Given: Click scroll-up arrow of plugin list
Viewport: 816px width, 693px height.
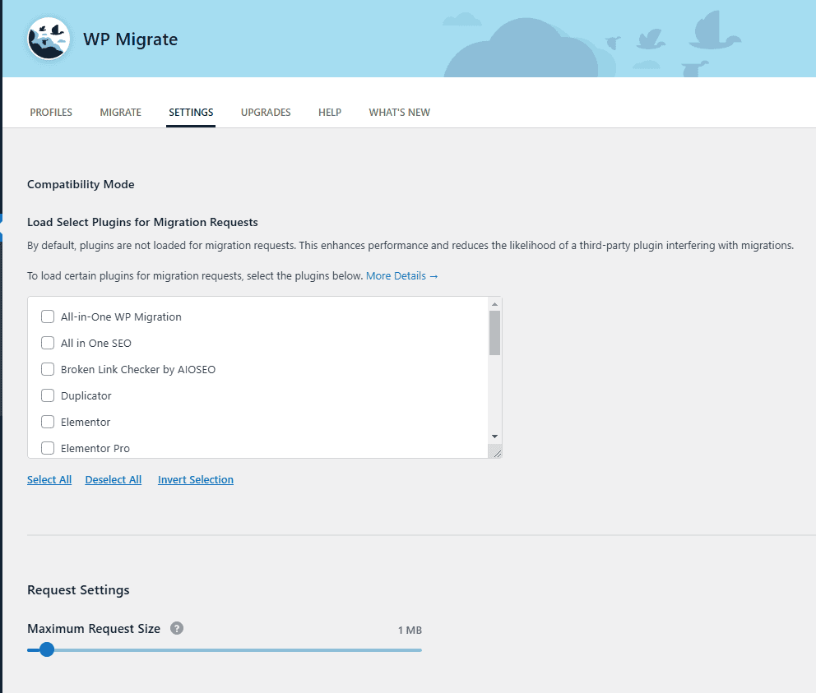Looking at the screenshot, I should tap(494, 304).
